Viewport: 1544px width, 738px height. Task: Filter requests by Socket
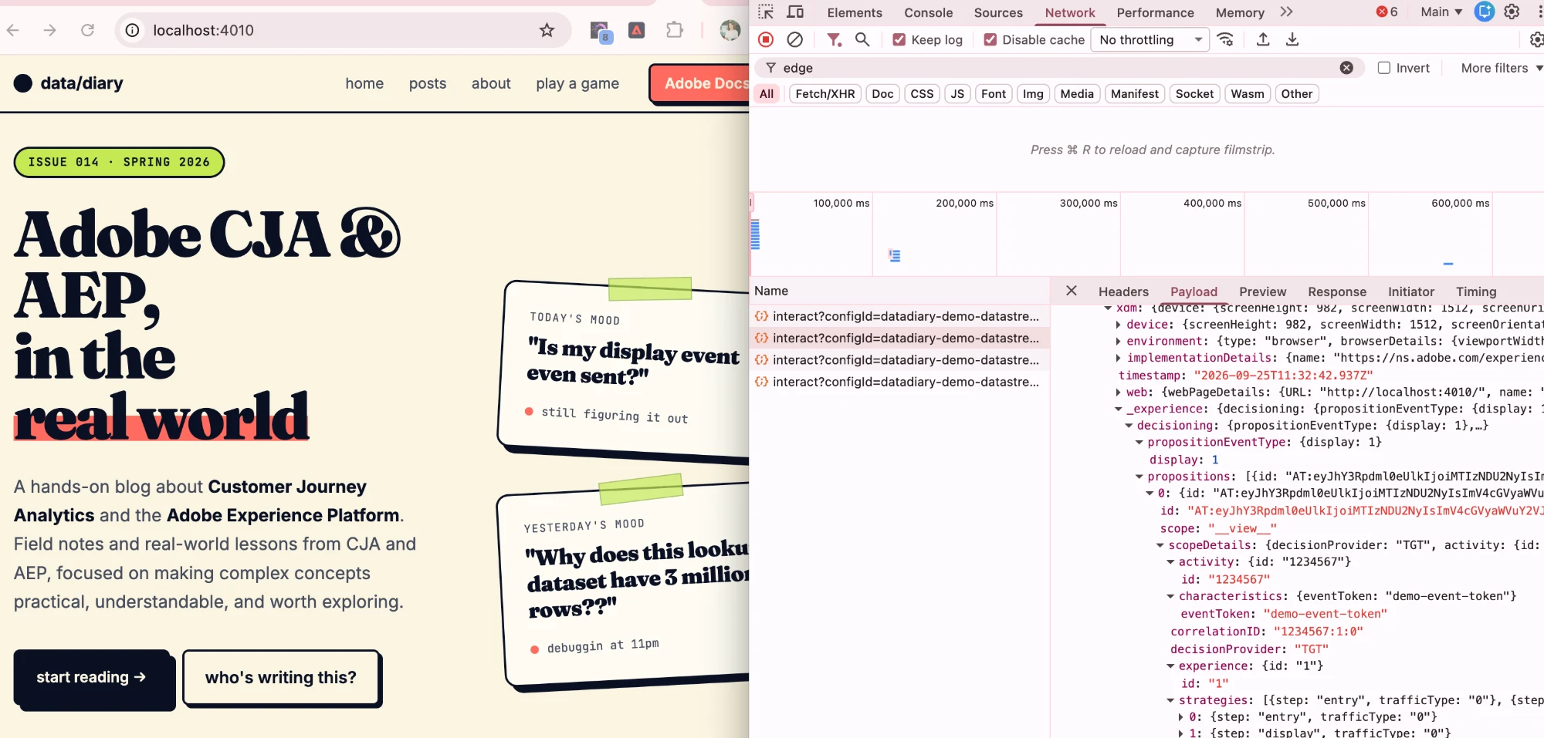tap(1194, 94)
